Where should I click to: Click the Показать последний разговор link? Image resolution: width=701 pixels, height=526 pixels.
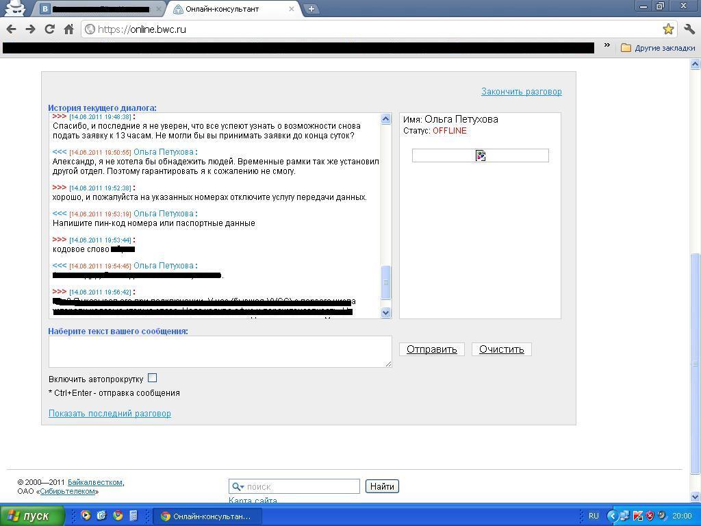pyautogui.click(x=110, y=414)
